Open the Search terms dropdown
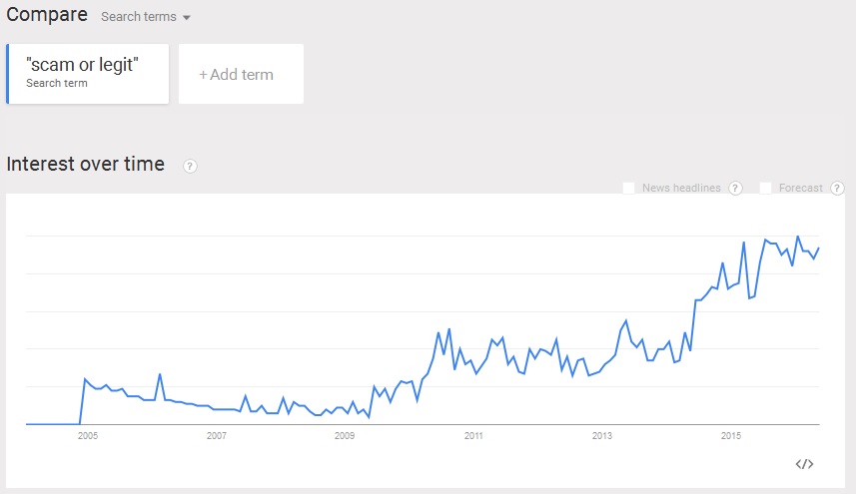The image size is (856, 494). pyautogui.click(x=146, y=17)
